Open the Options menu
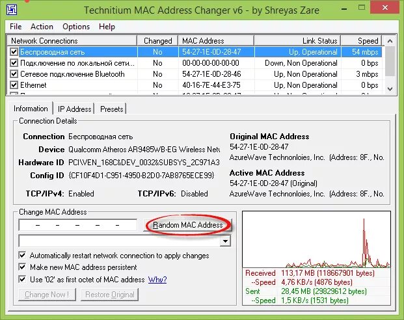Screen dimensions: 404x320 click(x=76, y=27)
